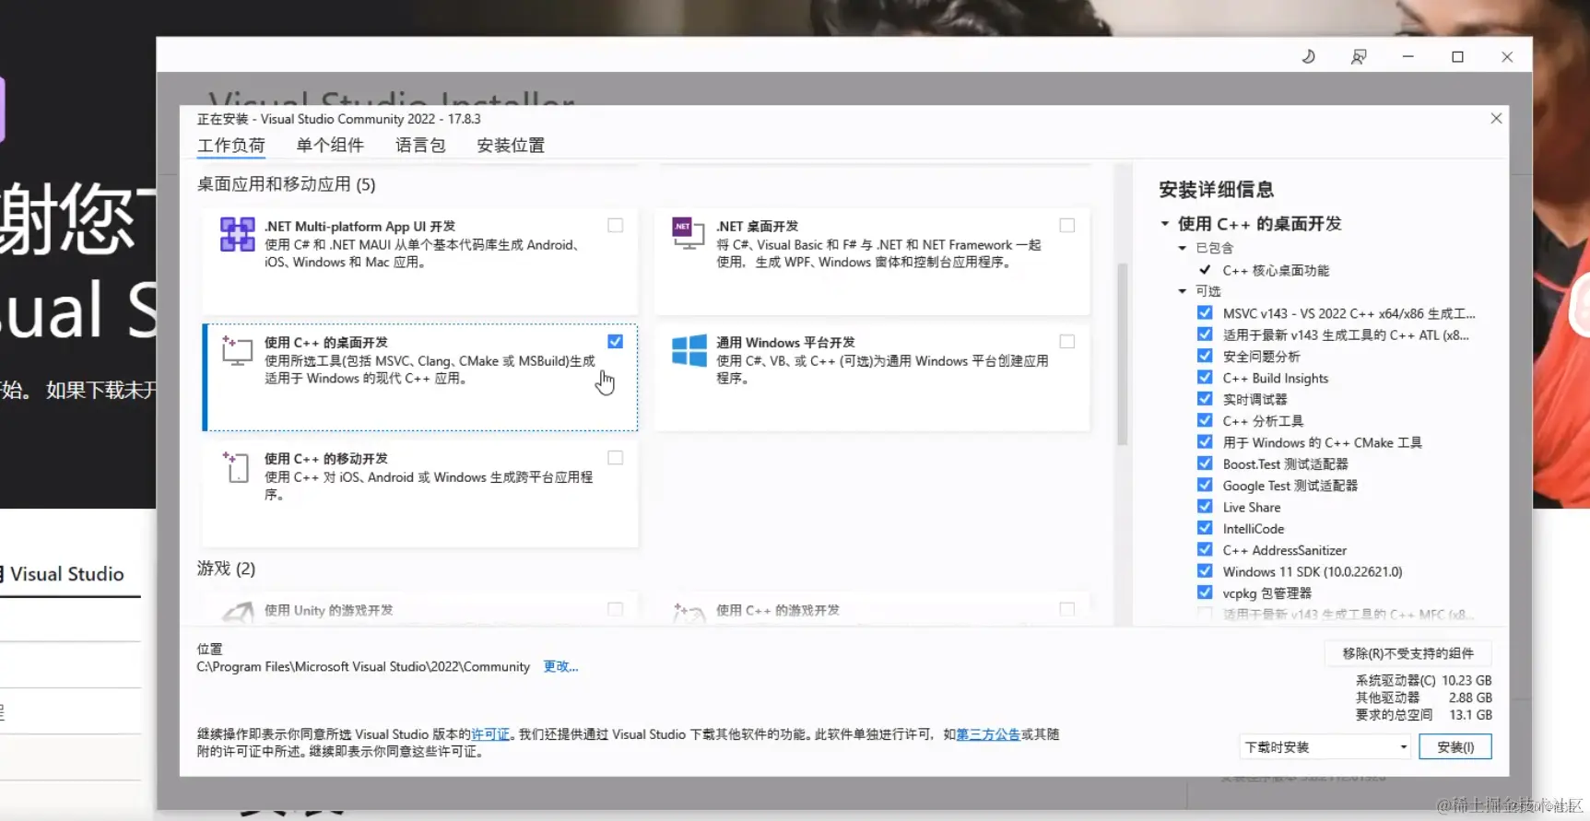Check the .NET 桌面开发 workload checkbox
This screenshot has height=821, width=1590.
1066,226
